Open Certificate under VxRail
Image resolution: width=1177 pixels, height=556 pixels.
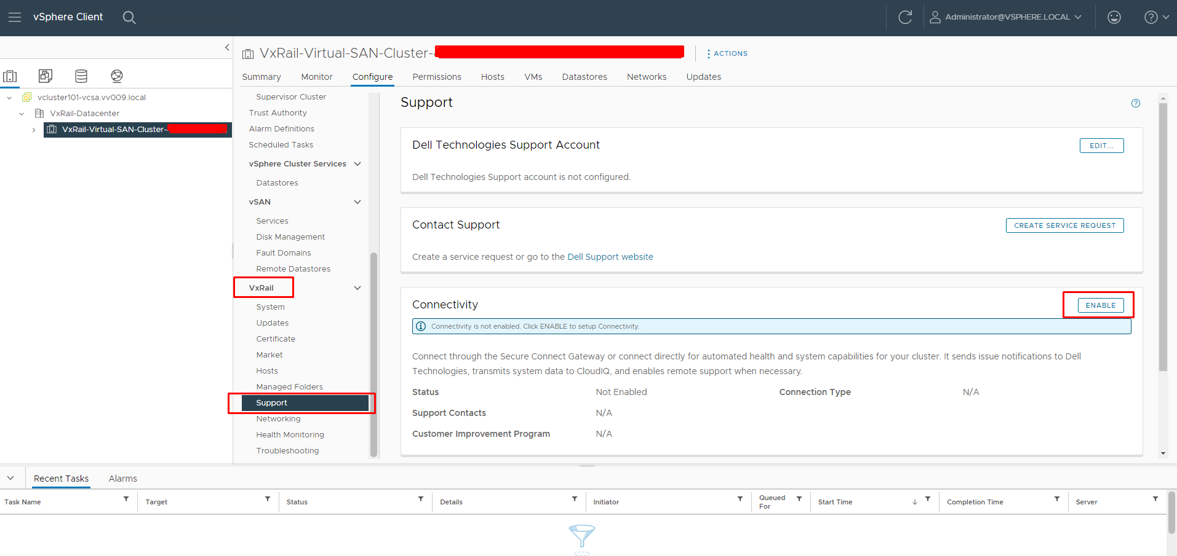coord(276,339)
